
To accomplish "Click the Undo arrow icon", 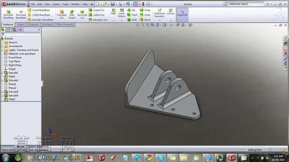I will coord(128,4).
